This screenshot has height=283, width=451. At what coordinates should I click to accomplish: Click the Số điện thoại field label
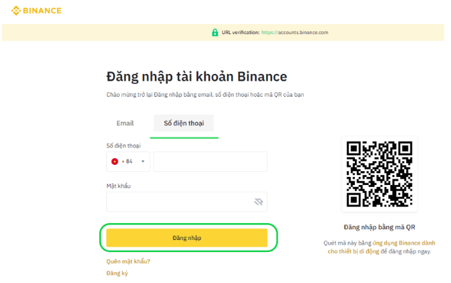[x=123, y=146]
